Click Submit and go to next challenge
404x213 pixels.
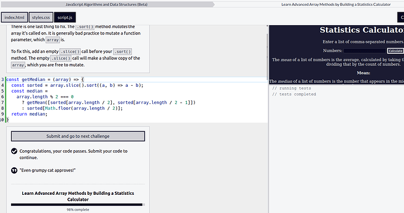pyautogui.click(x=78, y=136)
